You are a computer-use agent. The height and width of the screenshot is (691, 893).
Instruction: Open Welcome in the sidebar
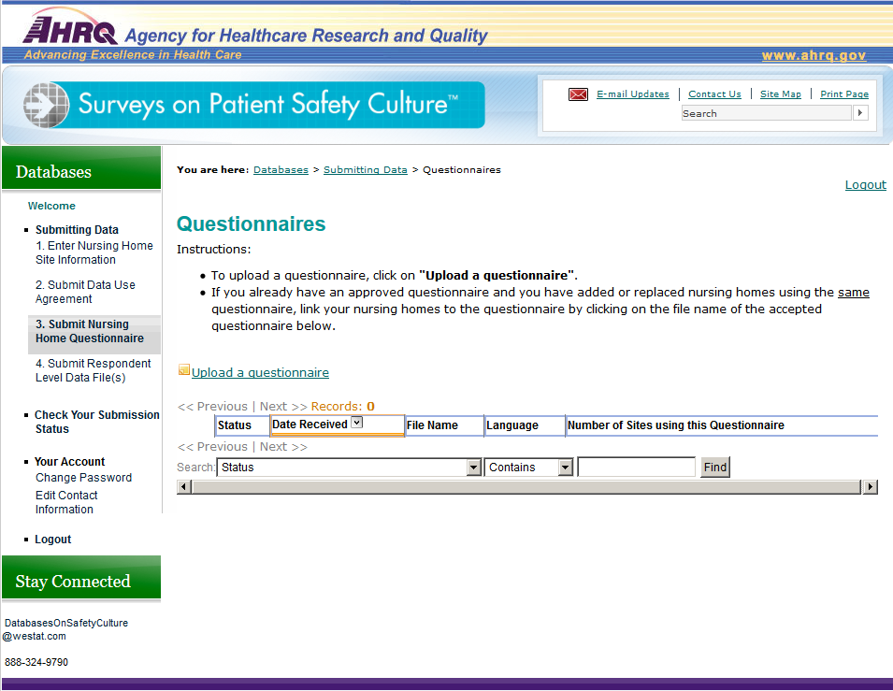[x=51, y=206]
